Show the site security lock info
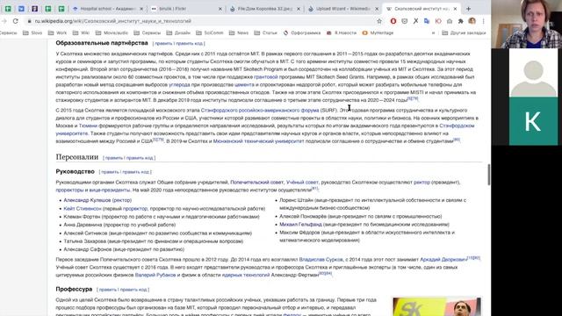The width and height of the screenshot is (562, 316). [x=29, y=21]
